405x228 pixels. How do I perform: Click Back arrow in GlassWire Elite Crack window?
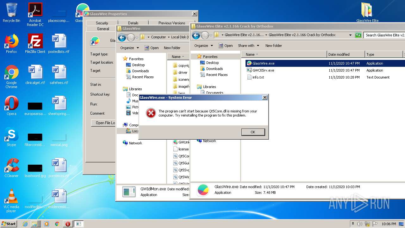[196, 35]
